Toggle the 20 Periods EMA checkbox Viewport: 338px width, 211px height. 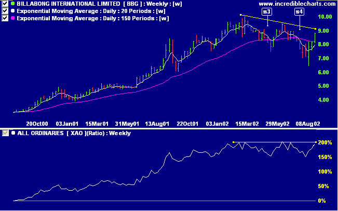(5, 11)
